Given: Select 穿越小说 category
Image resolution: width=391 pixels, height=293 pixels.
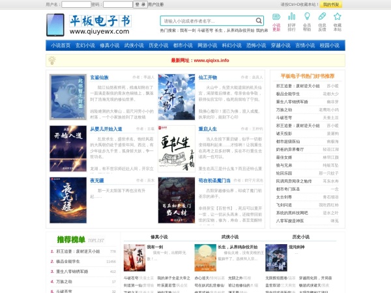Looking at the screenshot, I should (x=280, y=46).
